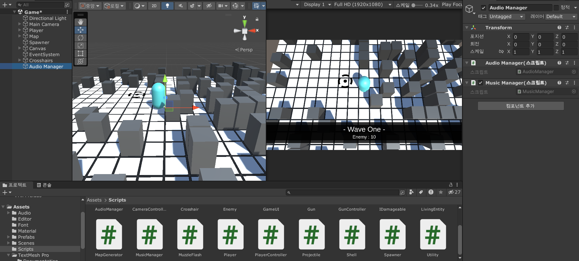Open Prefabs folder in Assets tree
This screenshot has width=579, height=261.
(26, 237)
